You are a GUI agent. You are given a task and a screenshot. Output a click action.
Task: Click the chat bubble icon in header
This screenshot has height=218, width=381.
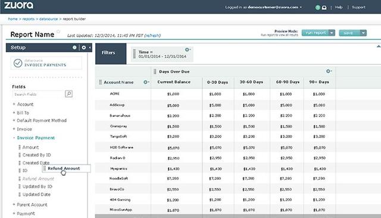324,8
